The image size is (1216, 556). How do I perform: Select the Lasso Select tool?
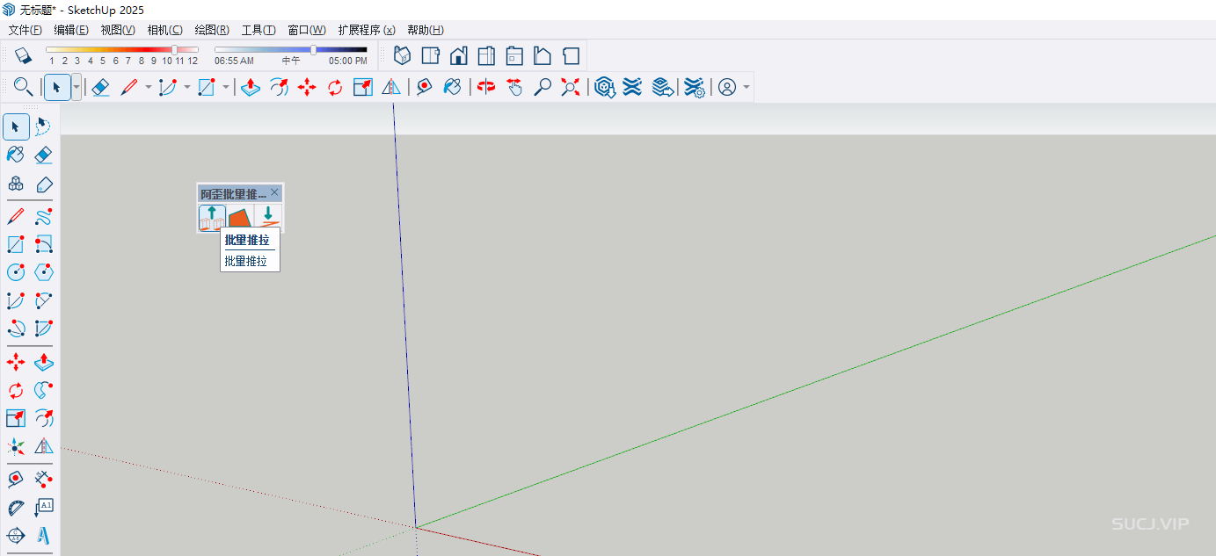click(43, 126)
